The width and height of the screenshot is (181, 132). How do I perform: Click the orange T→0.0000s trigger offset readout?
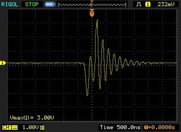point(160,127)
